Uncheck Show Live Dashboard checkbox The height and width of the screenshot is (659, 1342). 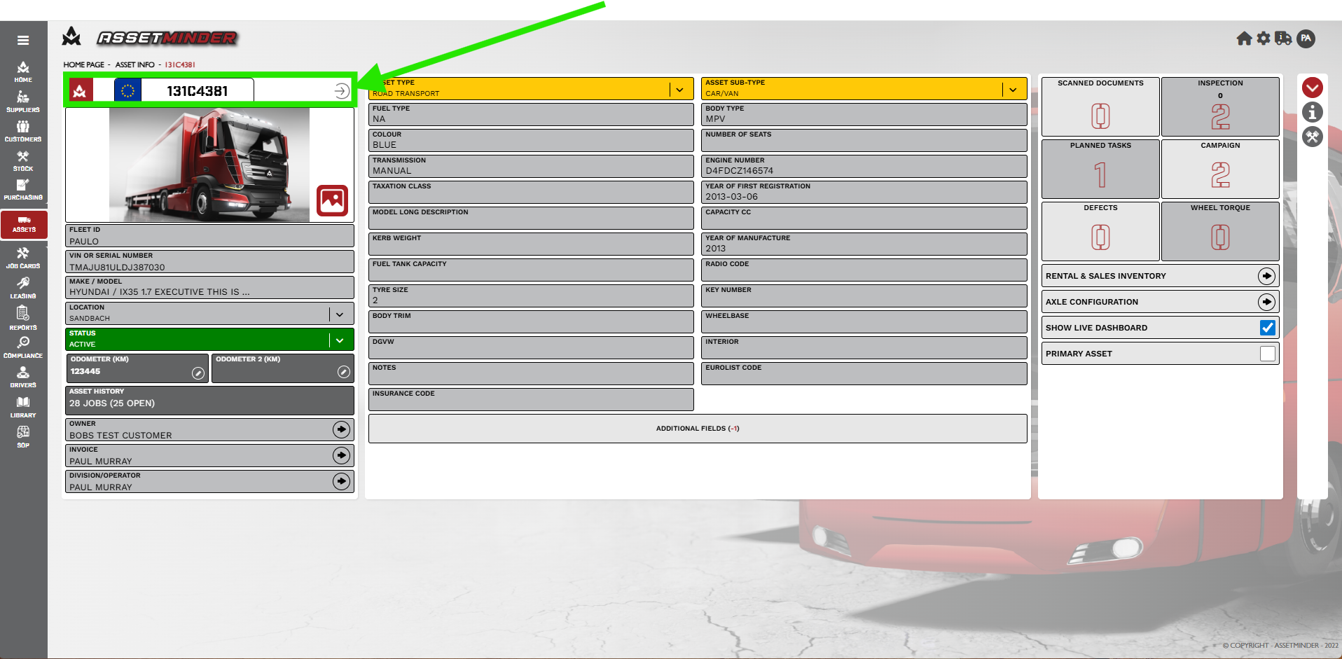click(x=1267, y=328)
